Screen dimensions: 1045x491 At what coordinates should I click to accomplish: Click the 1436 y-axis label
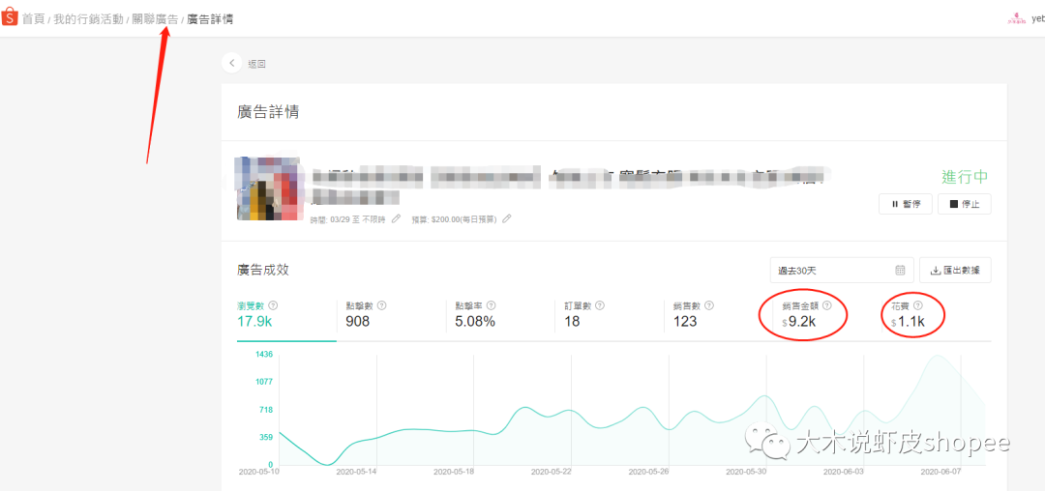pyautogui.click(x=264, y=355)
